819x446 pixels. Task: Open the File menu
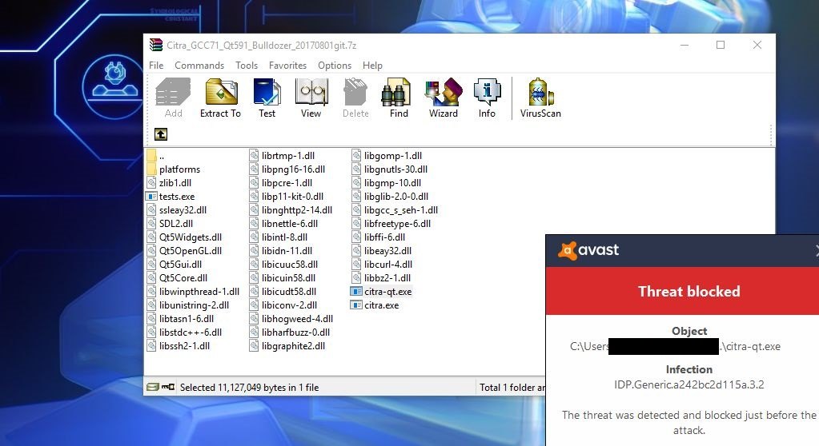pyautogui.click(x=156, y=66)
